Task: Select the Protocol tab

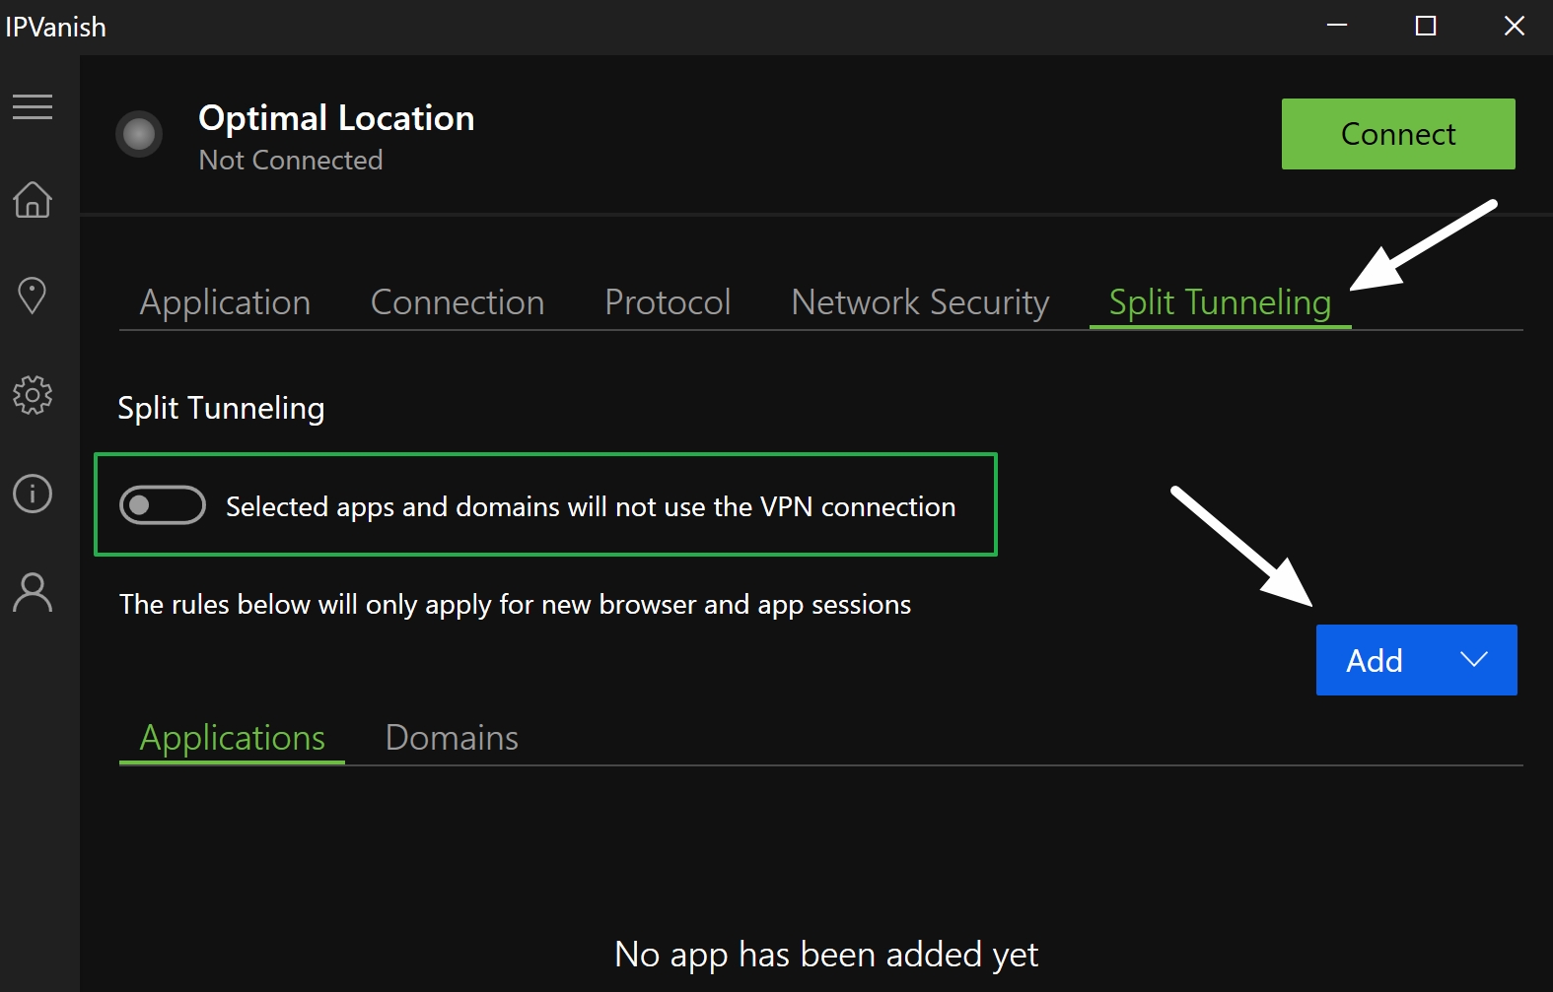Action: [668, 302]
